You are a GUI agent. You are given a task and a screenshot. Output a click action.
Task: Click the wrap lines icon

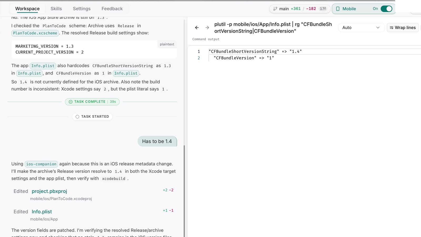(392, 28)
